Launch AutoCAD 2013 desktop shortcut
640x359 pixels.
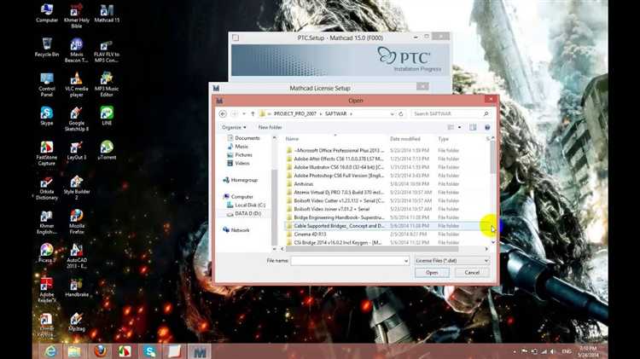coord(76,256)
